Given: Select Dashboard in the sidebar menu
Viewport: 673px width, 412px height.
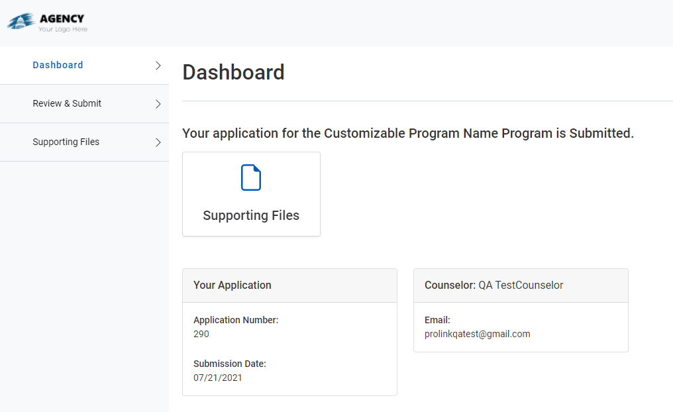Looking at the screenshot, I should 58,65.
